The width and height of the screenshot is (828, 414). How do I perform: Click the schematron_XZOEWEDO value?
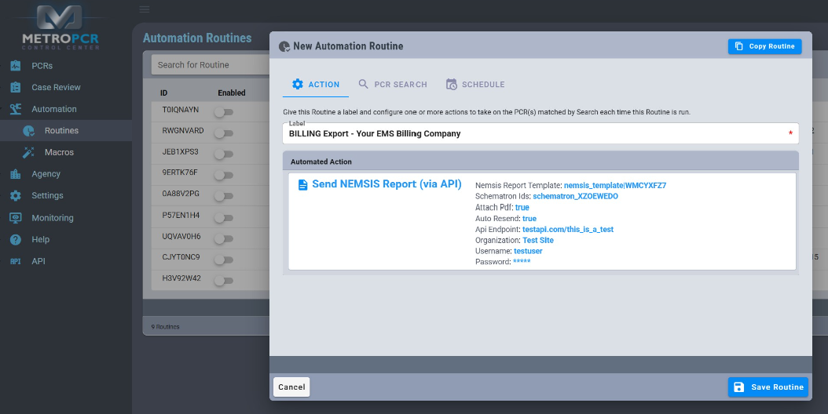[x=575, y=196]
